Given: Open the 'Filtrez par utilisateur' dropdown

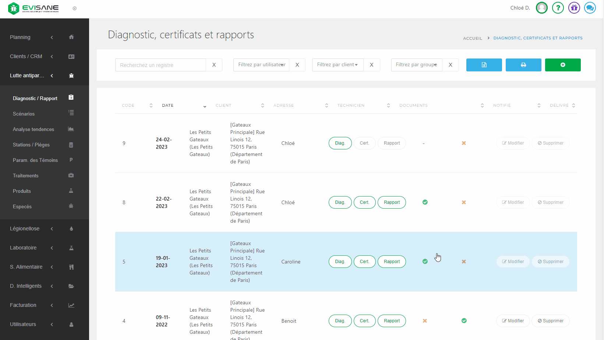Looking at the screenshot, I should click(x=261, y=65).
